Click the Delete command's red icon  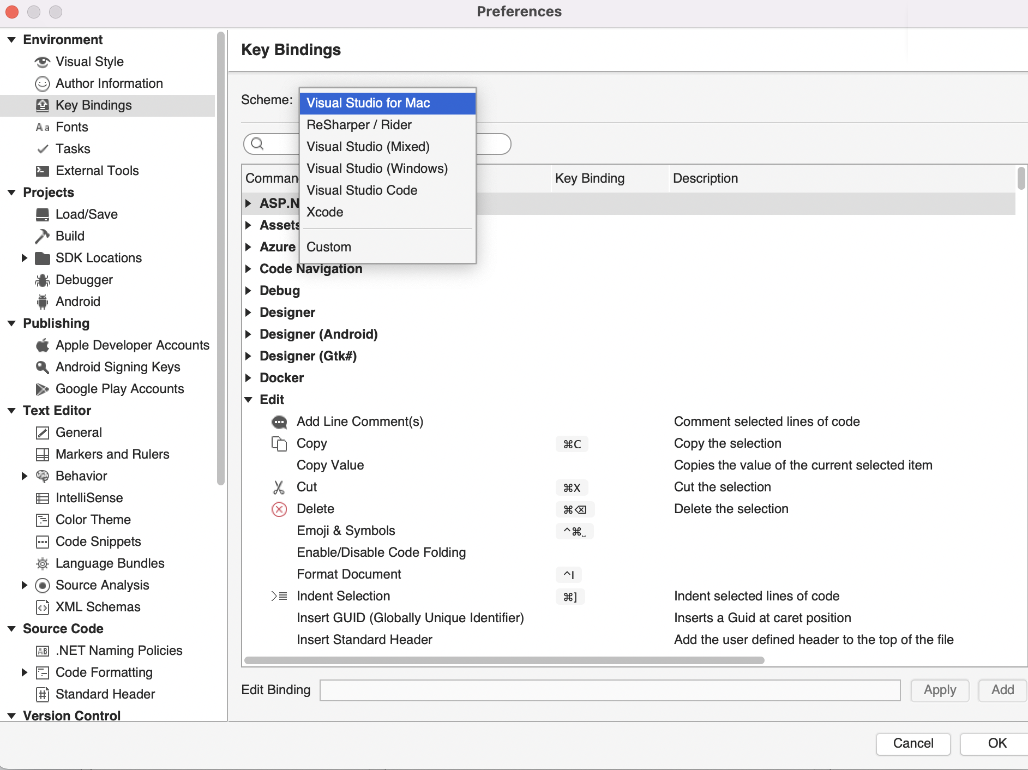279,509
